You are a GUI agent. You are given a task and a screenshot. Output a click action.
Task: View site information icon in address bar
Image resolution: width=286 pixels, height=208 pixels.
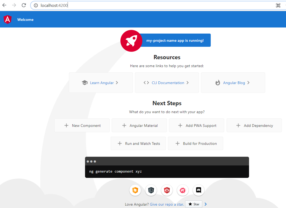(x=36, y=6)
